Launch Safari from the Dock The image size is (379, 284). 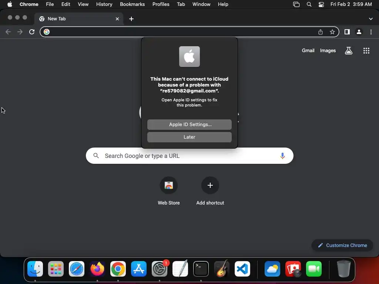[77, 269]
